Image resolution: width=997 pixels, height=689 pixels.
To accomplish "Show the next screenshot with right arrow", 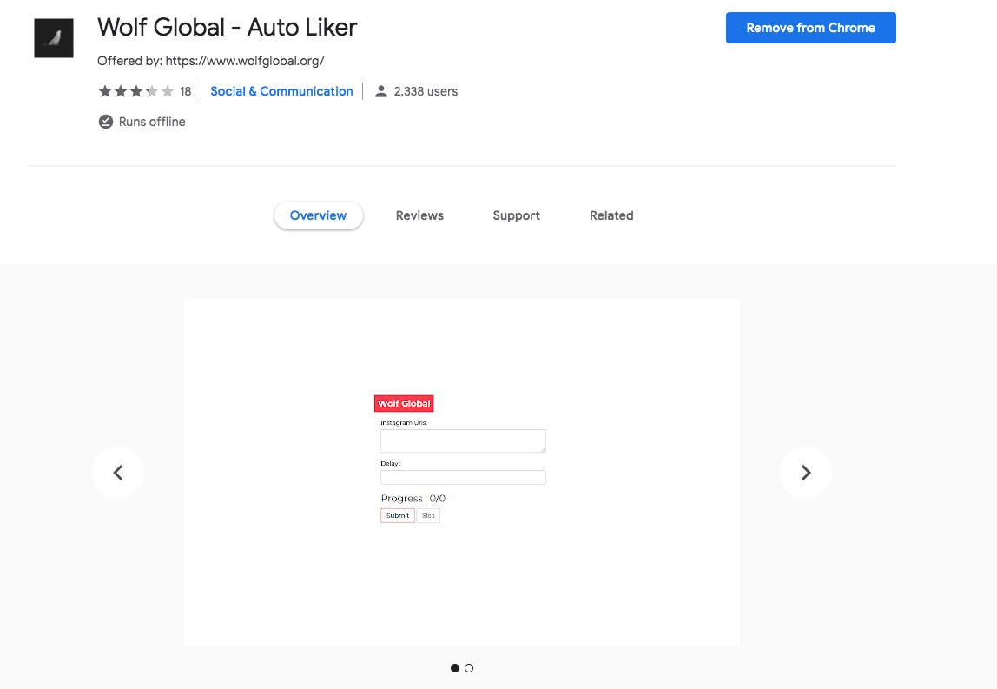I will (x=806, y=473).
